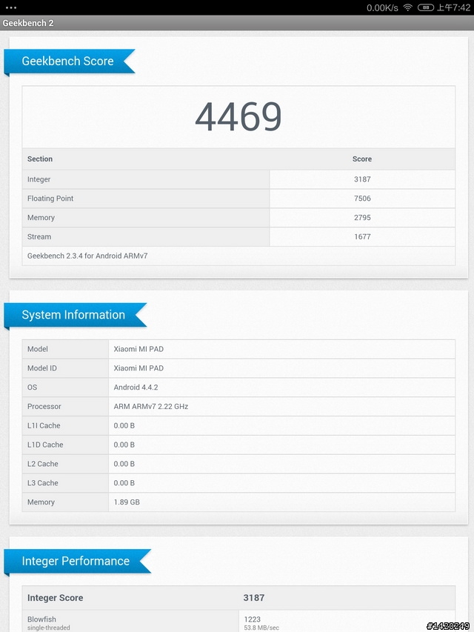Select the Geekbench 2 title
The height and width of the screenshot is (632, 474).
pyautogui.click(x=28, y=23)
